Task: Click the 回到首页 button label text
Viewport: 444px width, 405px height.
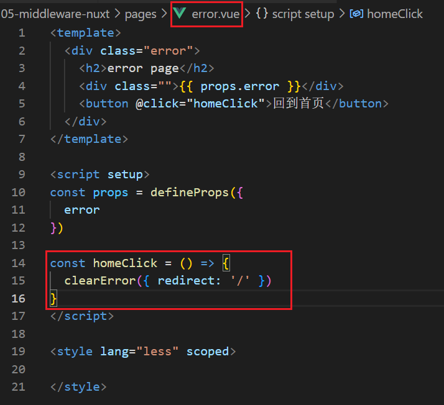Action: (298, 104)
